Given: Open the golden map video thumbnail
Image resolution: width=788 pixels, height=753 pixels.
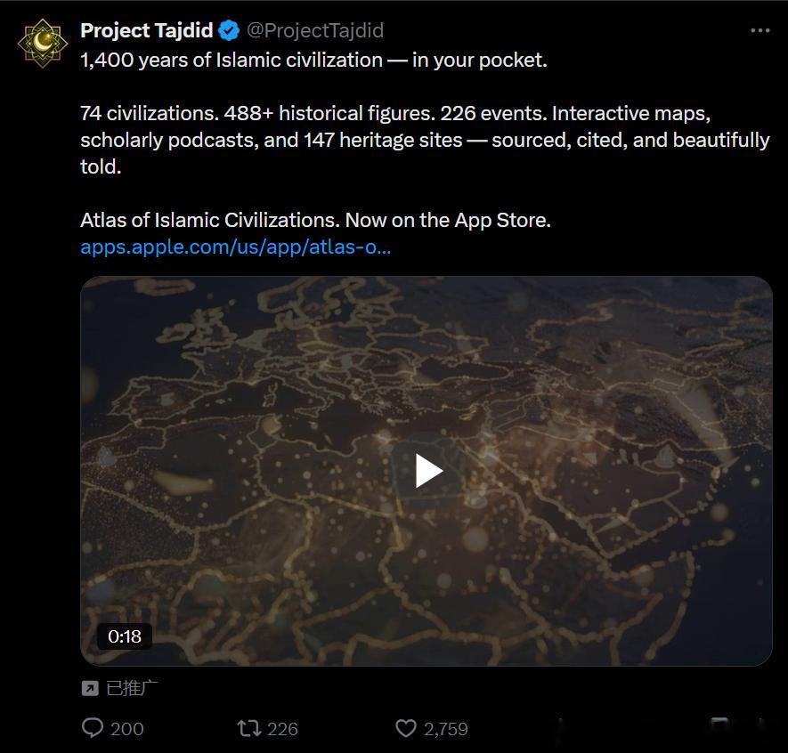Looking at the screenshot, I should [x=426, y=471].
